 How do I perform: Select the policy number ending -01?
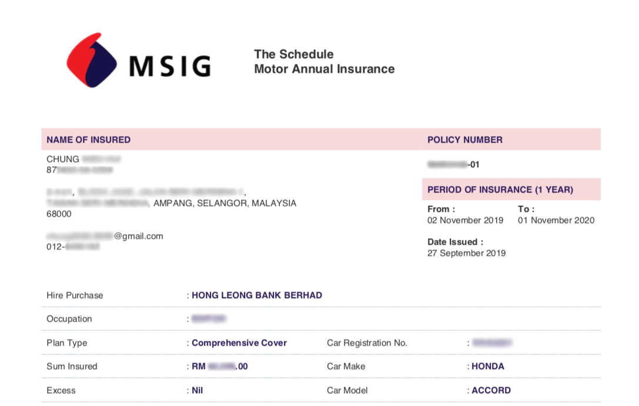[x=453, y=165]
